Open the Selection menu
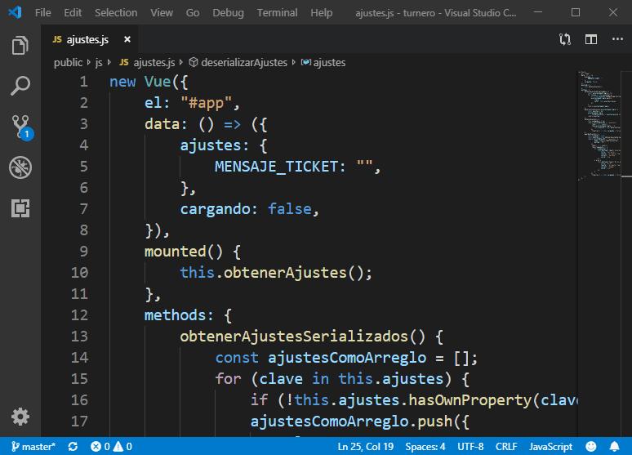This screenshot has height=455, width=632. coord(116,12)
